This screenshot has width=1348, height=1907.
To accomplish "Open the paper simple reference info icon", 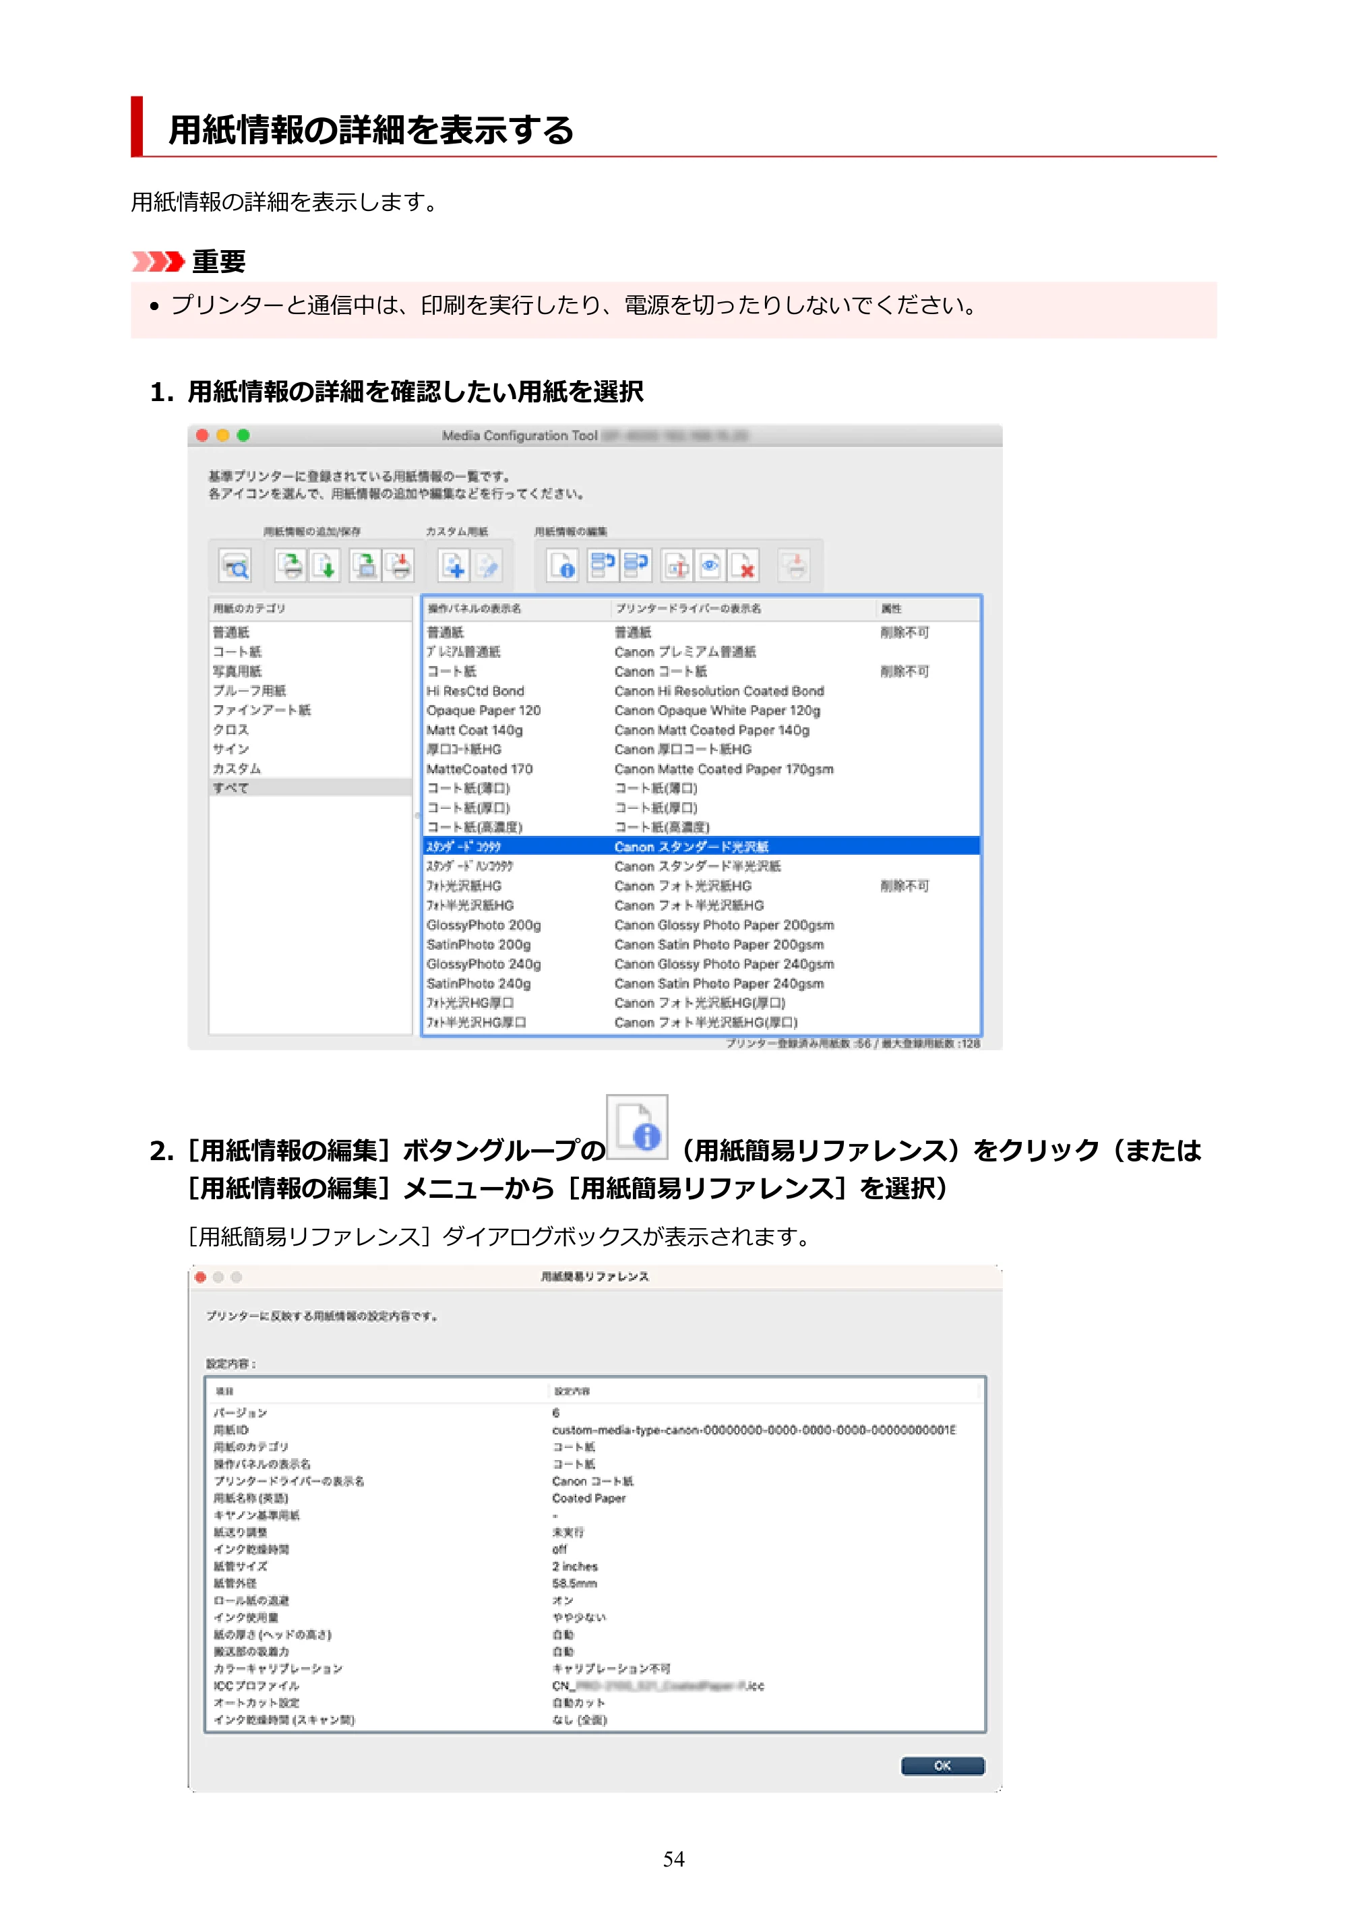I will click(562, 566).
